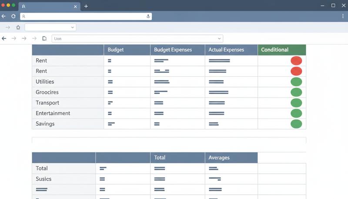Click the Averages column header
This screenshot has height=199, width=348.
click(231, 158)
